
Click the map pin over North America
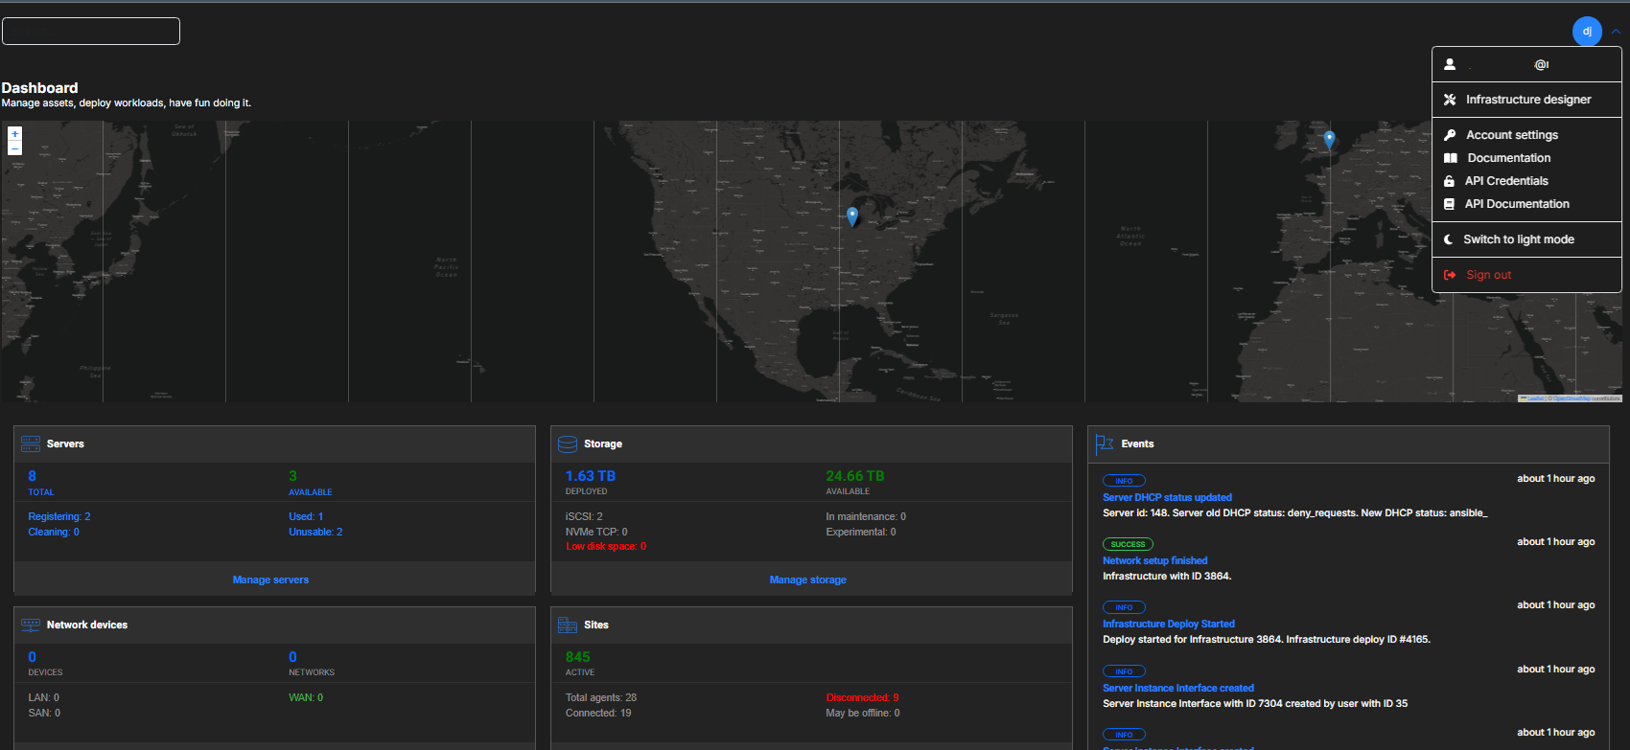852,216
